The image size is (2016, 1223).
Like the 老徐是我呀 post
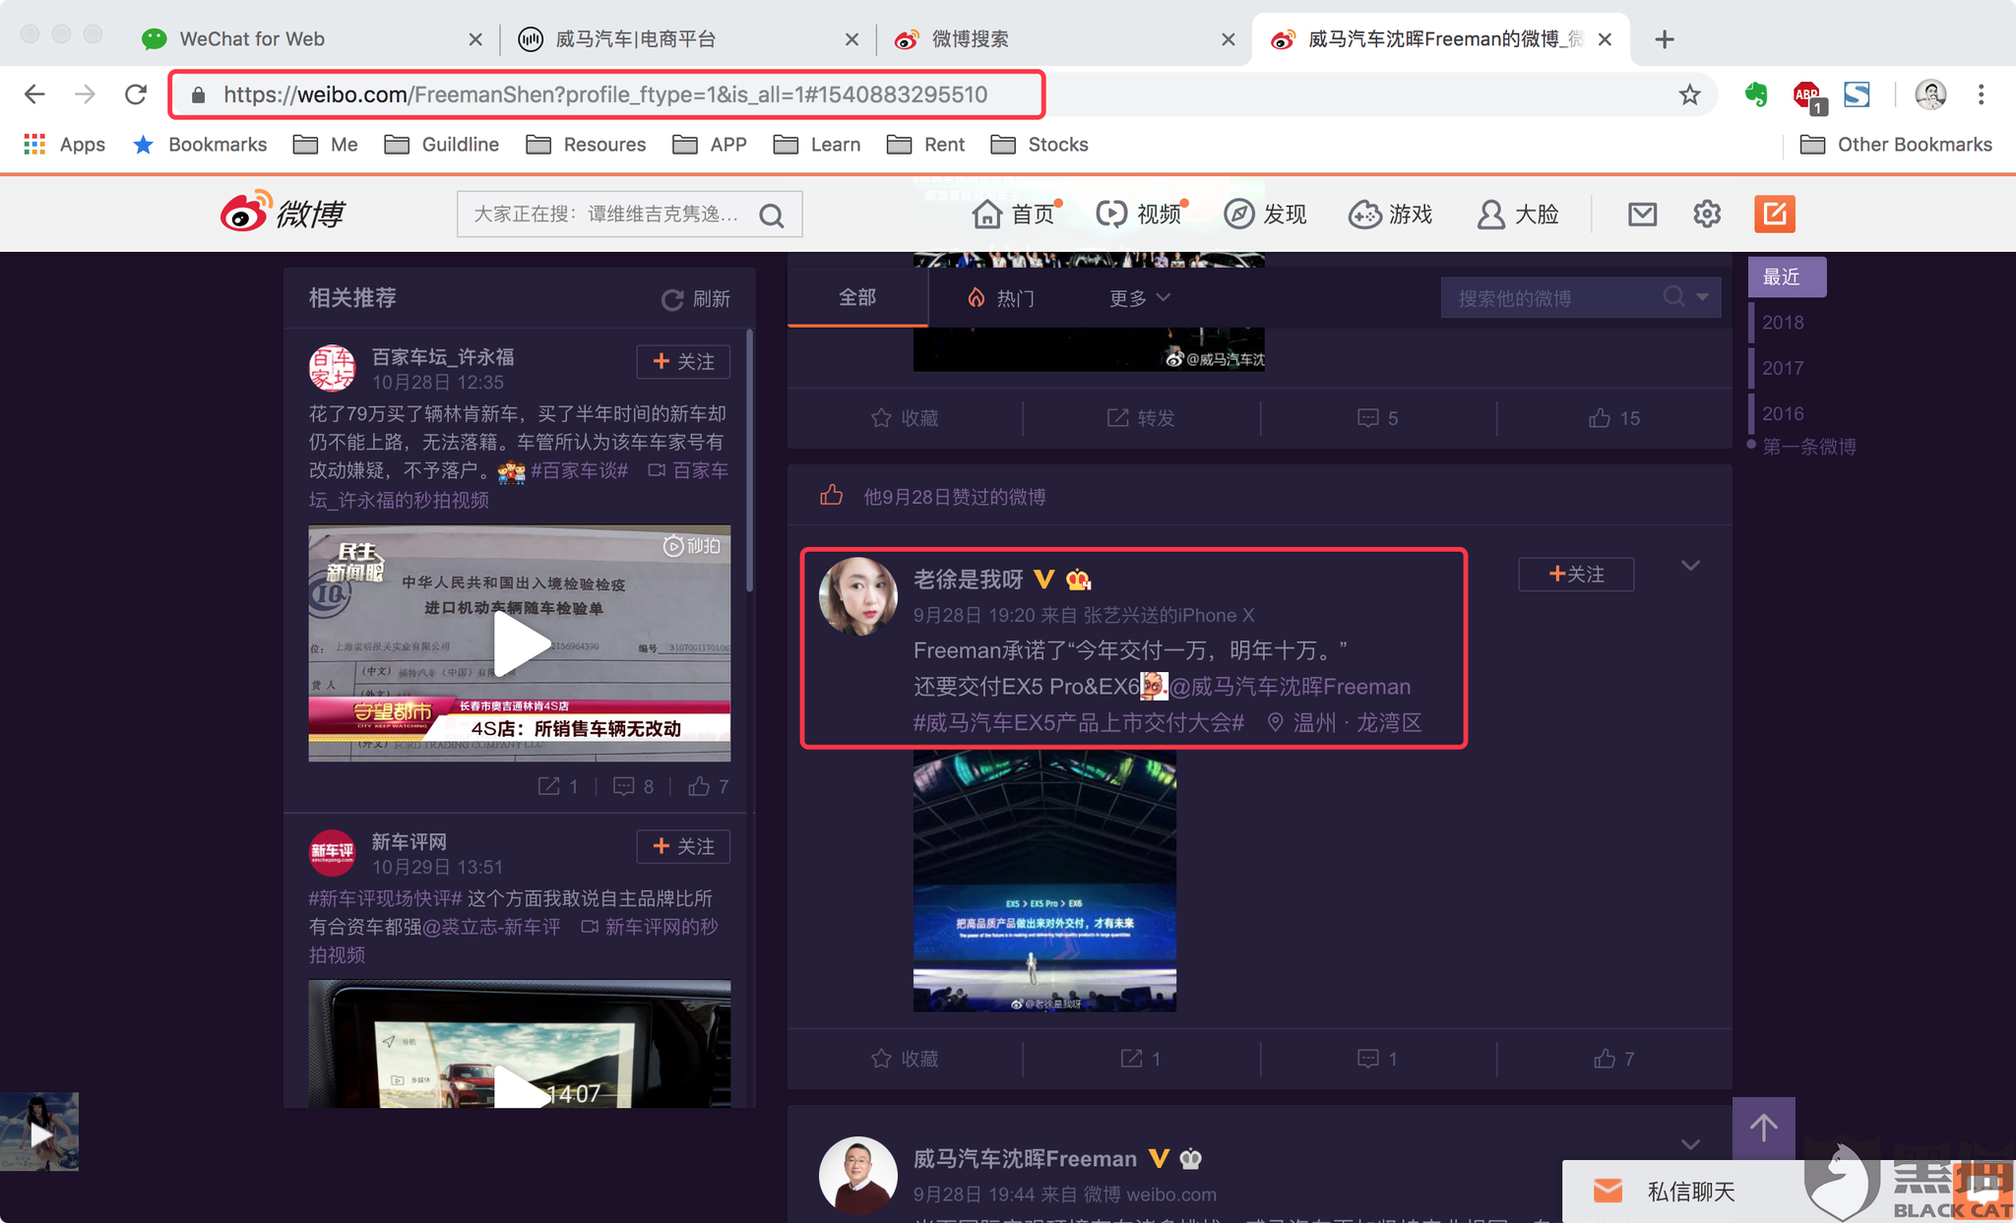tap(1613, 1059)
